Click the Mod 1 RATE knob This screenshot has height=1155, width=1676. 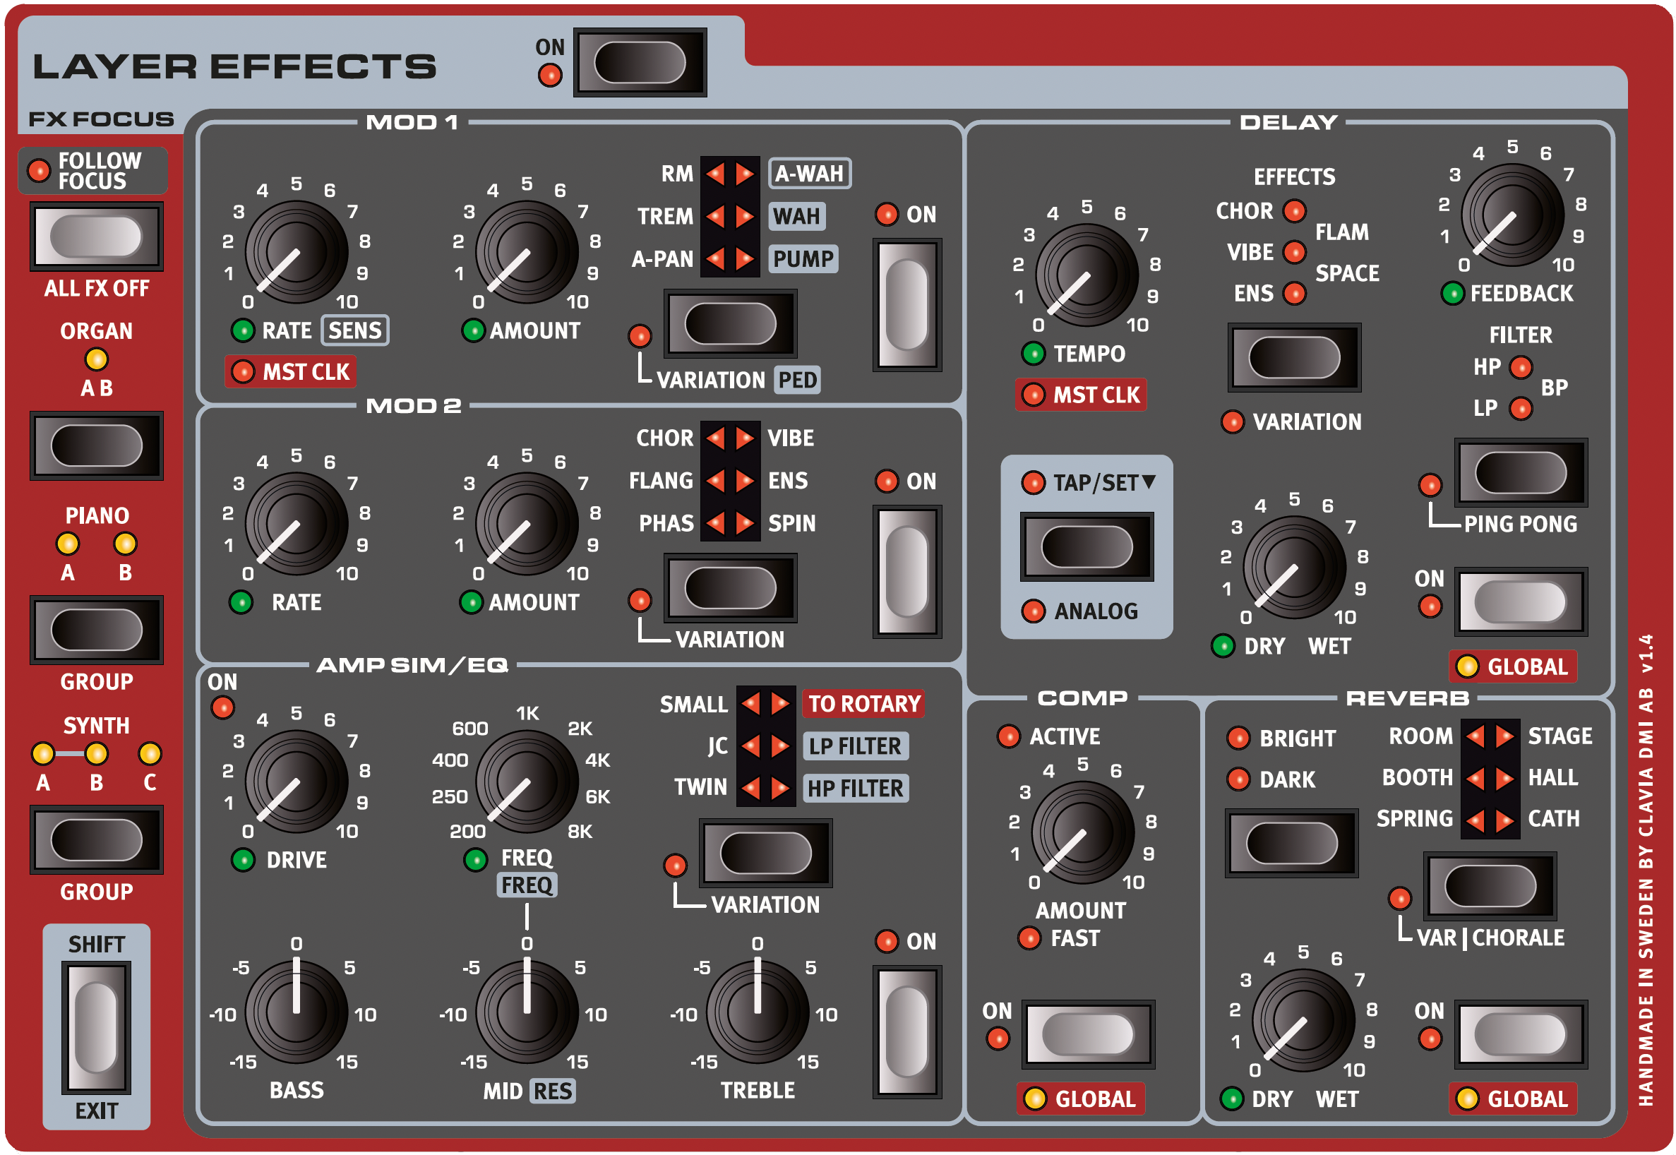296,252
